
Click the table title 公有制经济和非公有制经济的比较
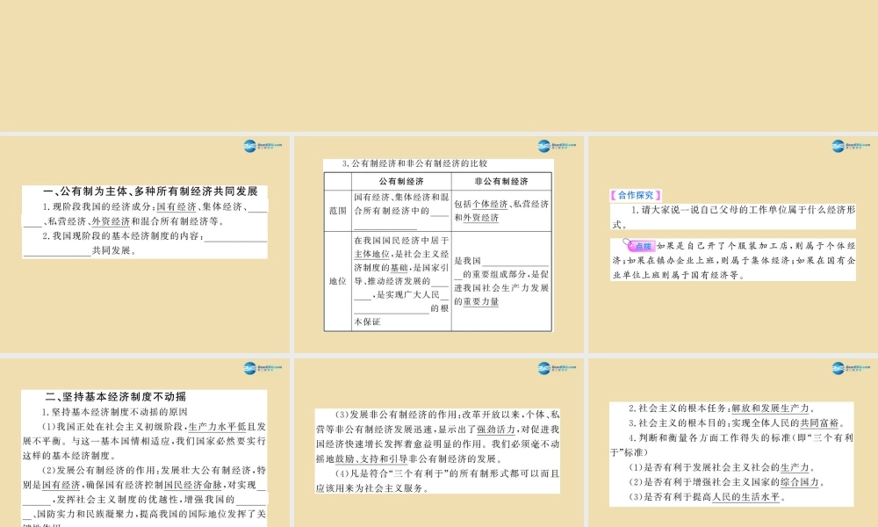tap(405, 163)
